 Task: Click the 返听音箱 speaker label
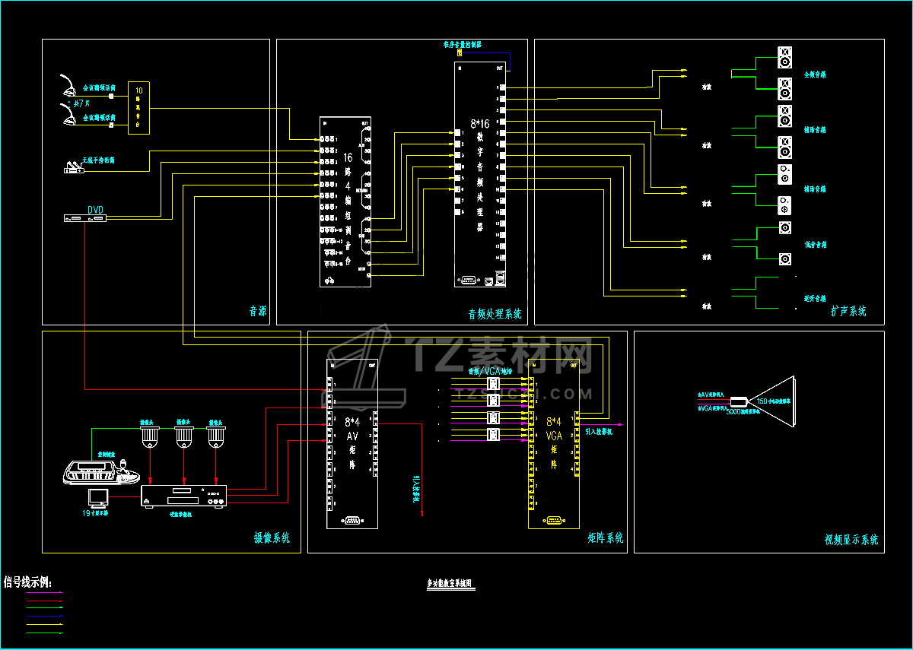[815, 298]
